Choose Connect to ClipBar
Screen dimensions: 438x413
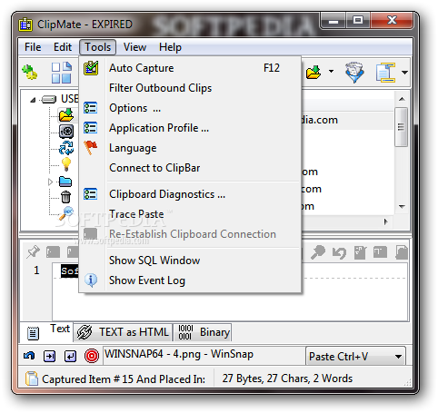[191, 168]
